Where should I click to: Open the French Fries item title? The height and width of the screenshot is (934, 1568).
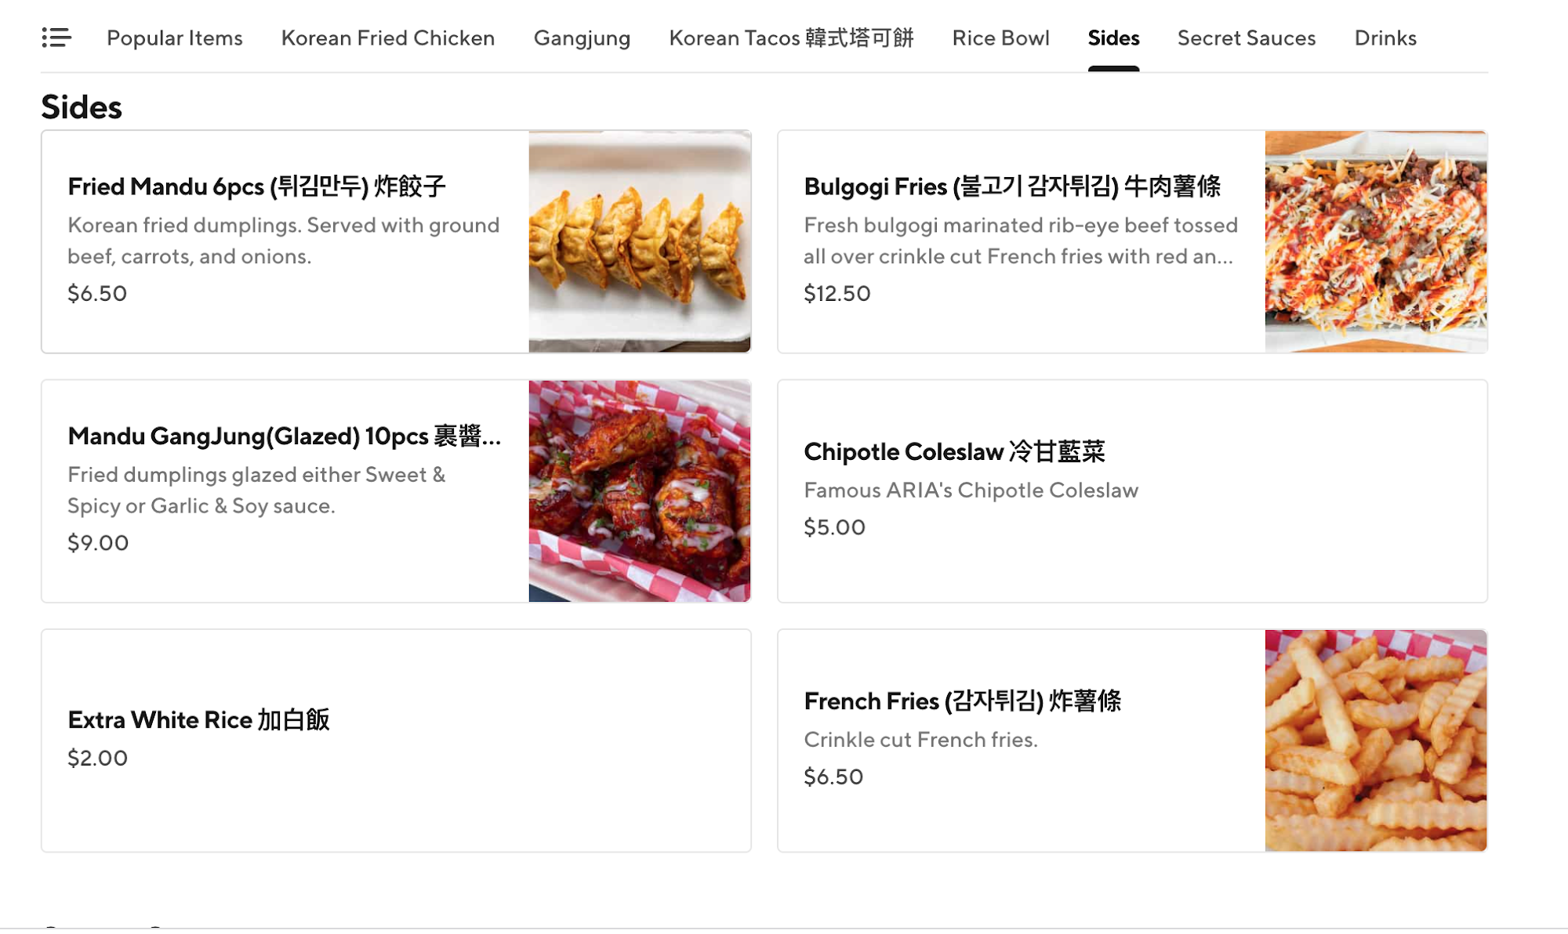pos(962,700)
